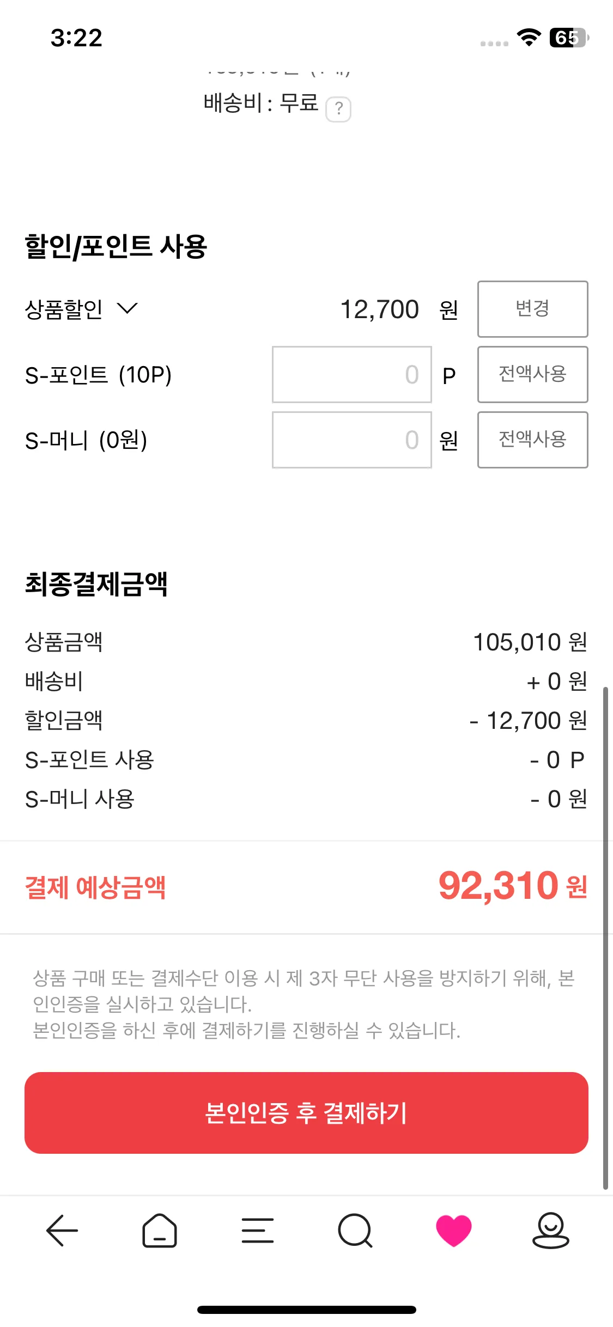Tap the battery indicator icon

569,38
